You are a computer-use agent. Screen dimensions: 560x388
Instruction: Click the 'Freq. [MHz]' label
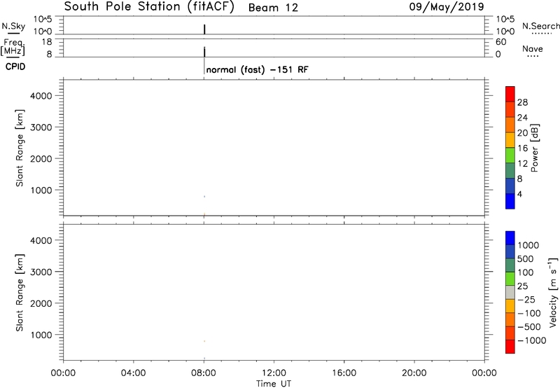tap(13, 47)
